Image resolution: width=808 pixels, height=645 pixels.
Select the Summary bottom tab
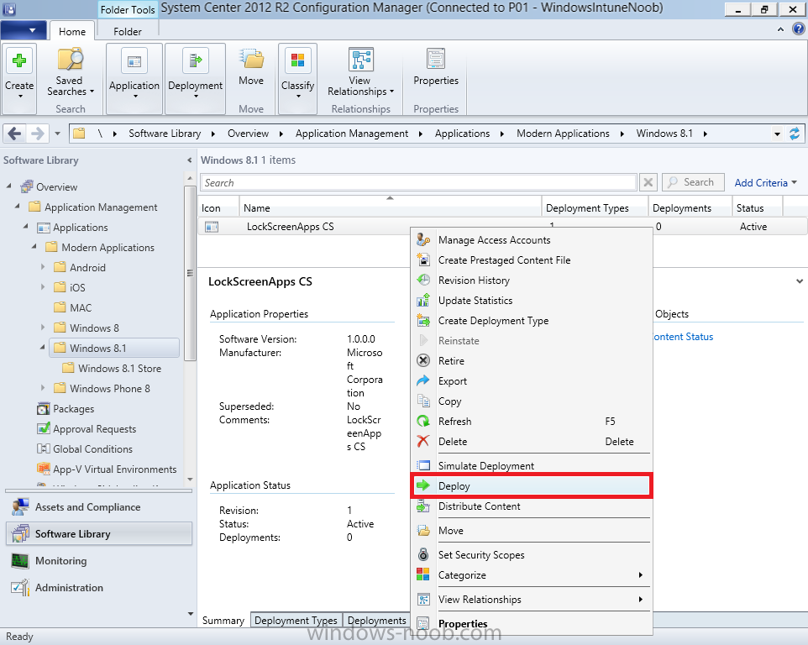223,621
